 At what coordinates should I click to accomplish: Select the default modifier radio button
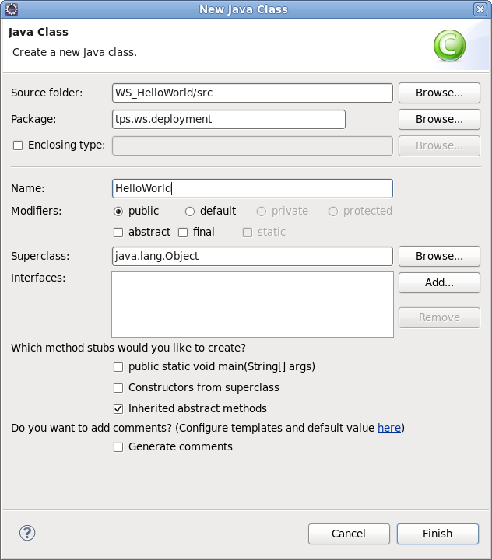click(x=190, y=212)
